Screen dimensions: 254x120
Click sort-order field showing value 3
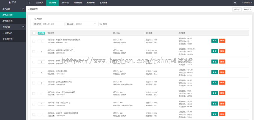41,62
